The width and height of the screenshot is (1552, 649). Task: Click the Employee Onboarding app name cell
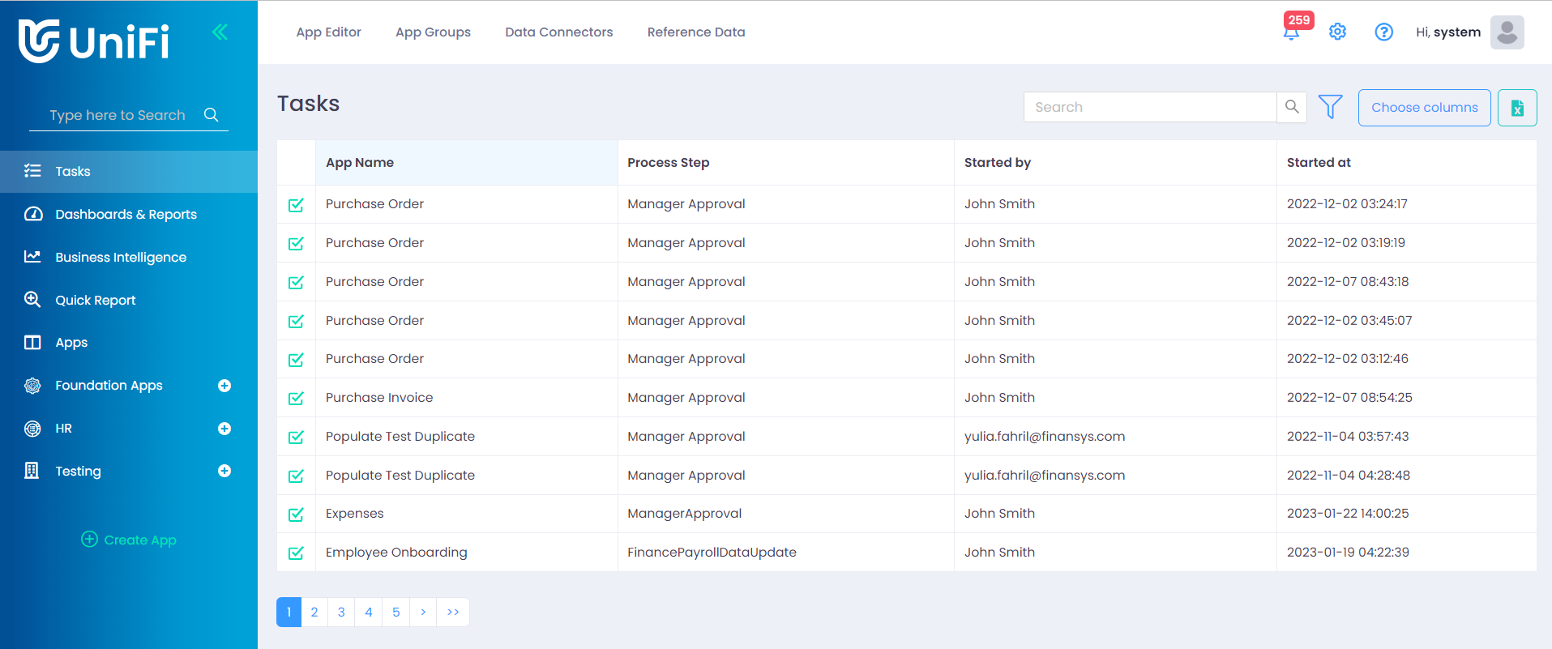tap(467, 553)
